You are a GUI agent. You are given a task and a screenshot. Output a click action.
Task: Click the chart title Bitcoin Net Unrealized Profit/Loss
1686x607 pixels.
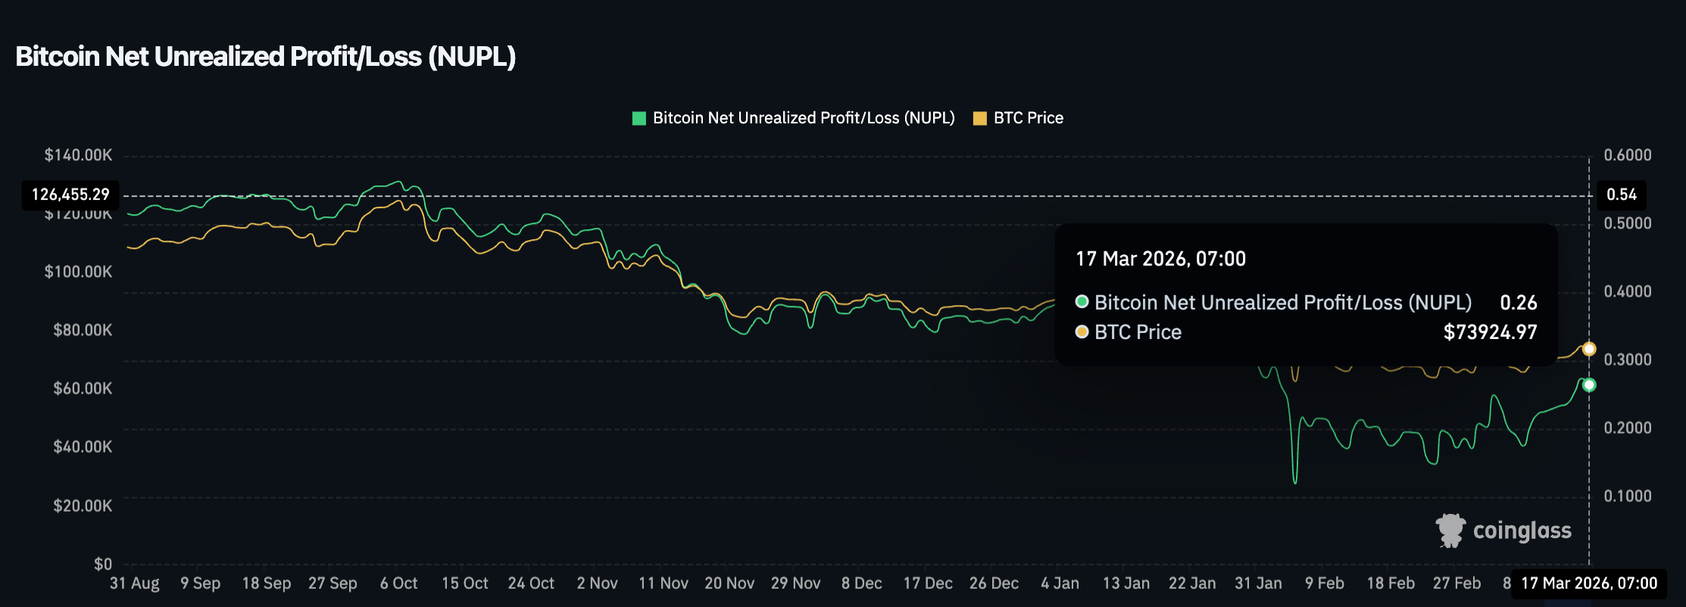[x=266, y=57]
